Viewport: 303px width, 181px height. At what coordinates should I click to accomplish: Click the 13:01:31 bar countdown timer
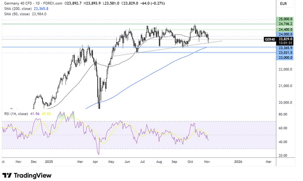pyautogui.click(x=284, y=43)
